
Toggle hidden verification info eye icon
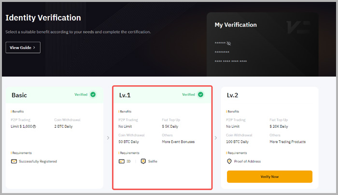tap(229, 44)
